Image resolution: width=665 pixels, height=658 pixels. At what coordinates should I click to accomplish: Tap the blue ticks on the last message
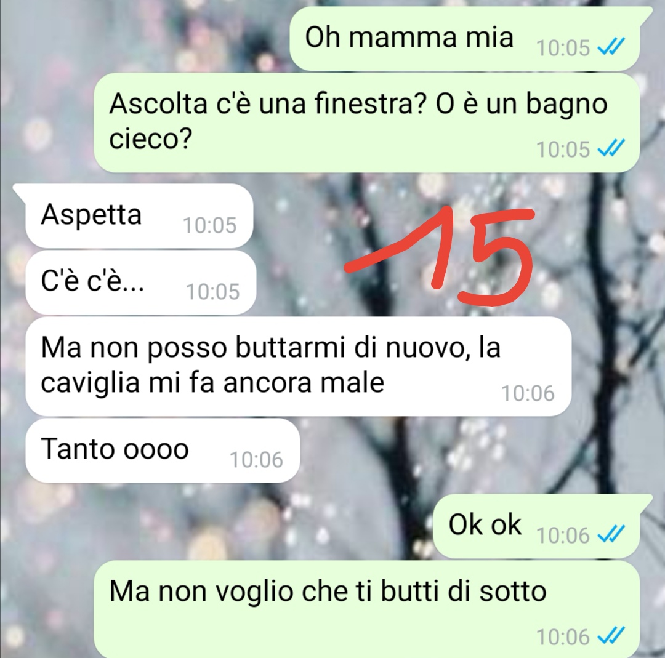point(611,636)
